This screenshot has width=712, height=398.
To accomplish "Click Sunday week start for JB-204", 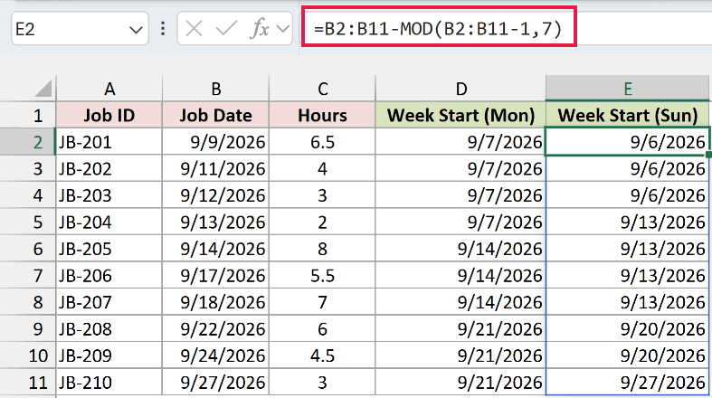I will [x=627, y=222].
